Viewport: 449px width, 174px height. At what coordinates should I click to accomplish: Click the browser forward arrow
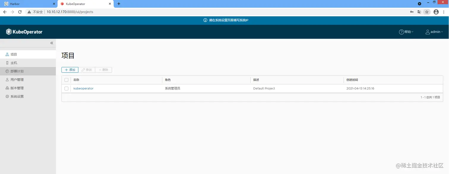[12, 12]
